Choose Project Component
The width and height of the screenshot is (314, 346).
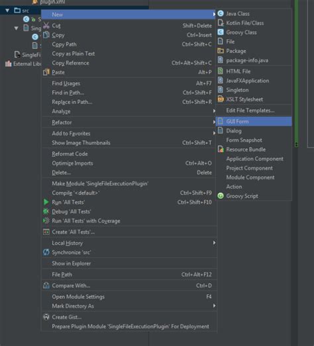coord(249,168)
